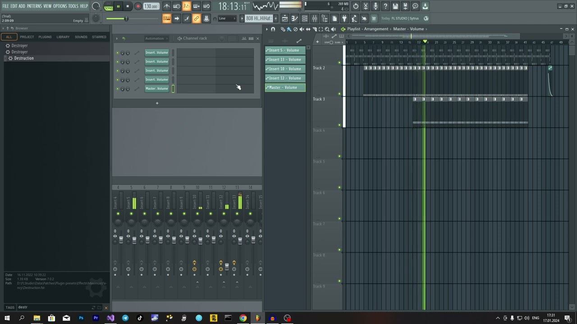Click the download icon in the top toolbar
Image resolution: width=577 pixels, height=324 pixels.
coord(425,6)
